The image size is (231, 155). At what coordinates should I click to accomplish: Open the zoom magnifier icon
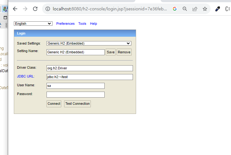pyautogui.click(x=184, y=9)
